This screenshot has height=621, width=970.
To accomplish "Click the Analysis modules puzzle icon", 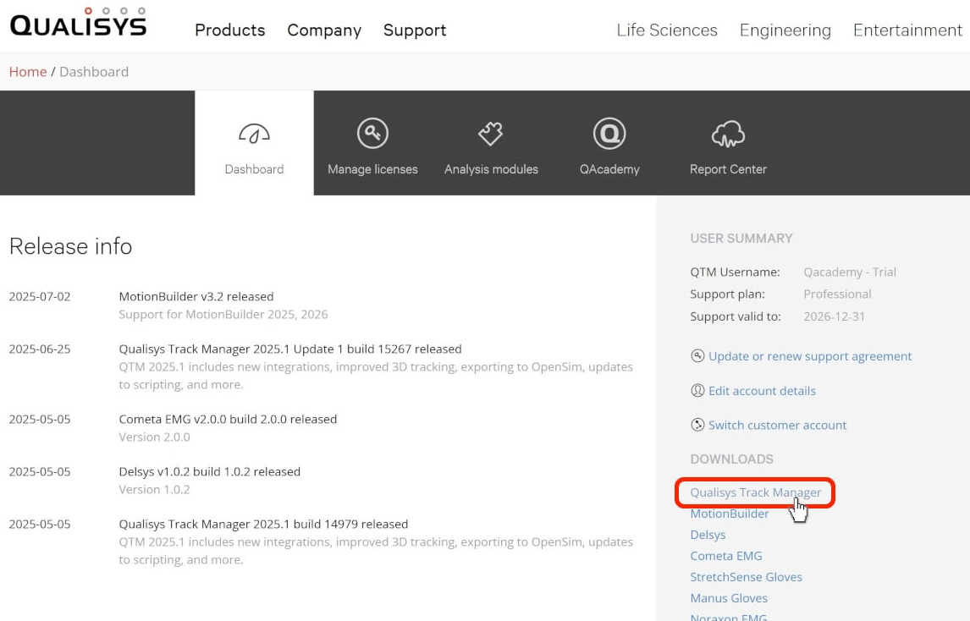I will [x=491, y=134].
